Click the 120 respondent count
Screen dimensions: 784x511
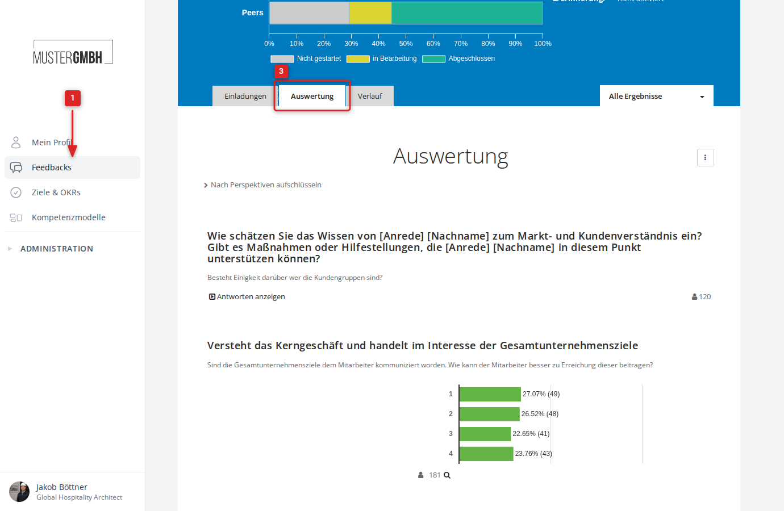(705, 297)
